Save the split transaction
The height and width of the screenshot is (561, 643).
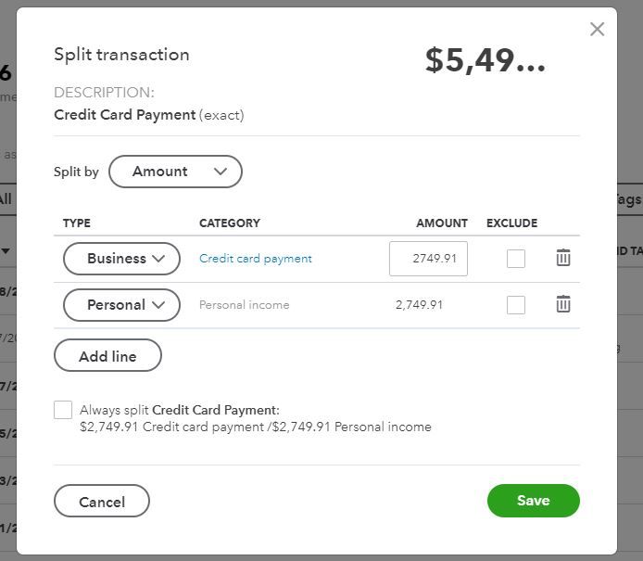click(x=533, y=501)
